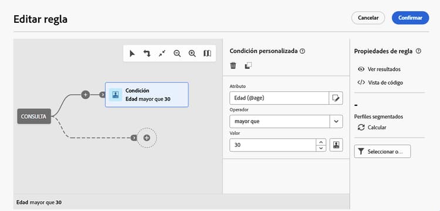440x211 pixels.
Task: Open help for Propiedades de regla
Action: pyautogui.click(x=418, y=51)
